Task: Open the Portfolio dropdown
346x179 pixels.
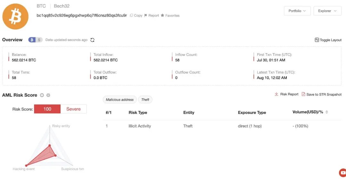Action: pos(297,11)
